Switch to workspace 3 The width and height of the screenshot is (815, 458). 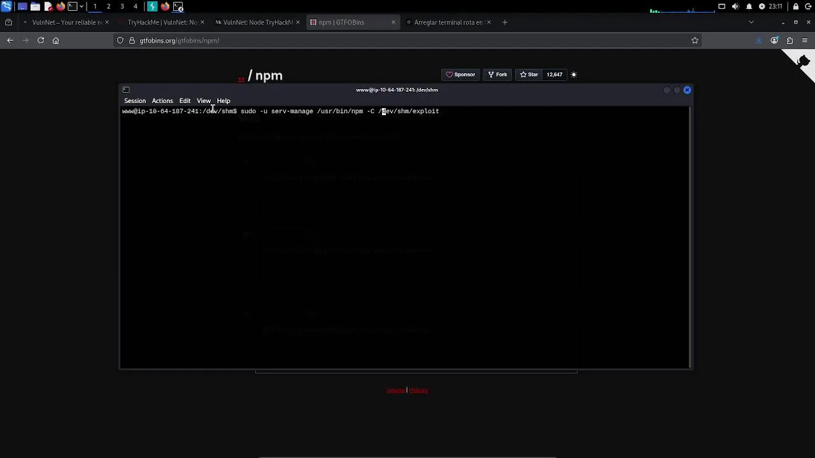[122, 6]
